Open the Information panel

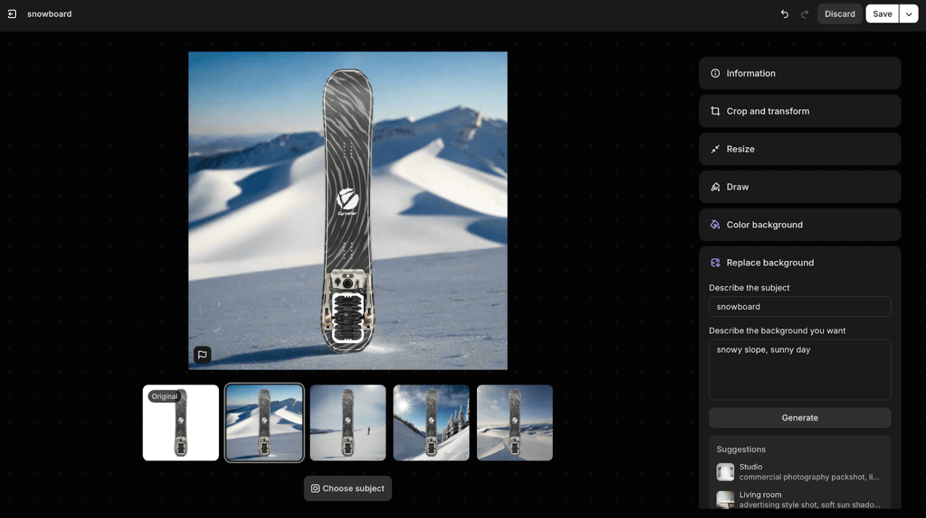800,73
